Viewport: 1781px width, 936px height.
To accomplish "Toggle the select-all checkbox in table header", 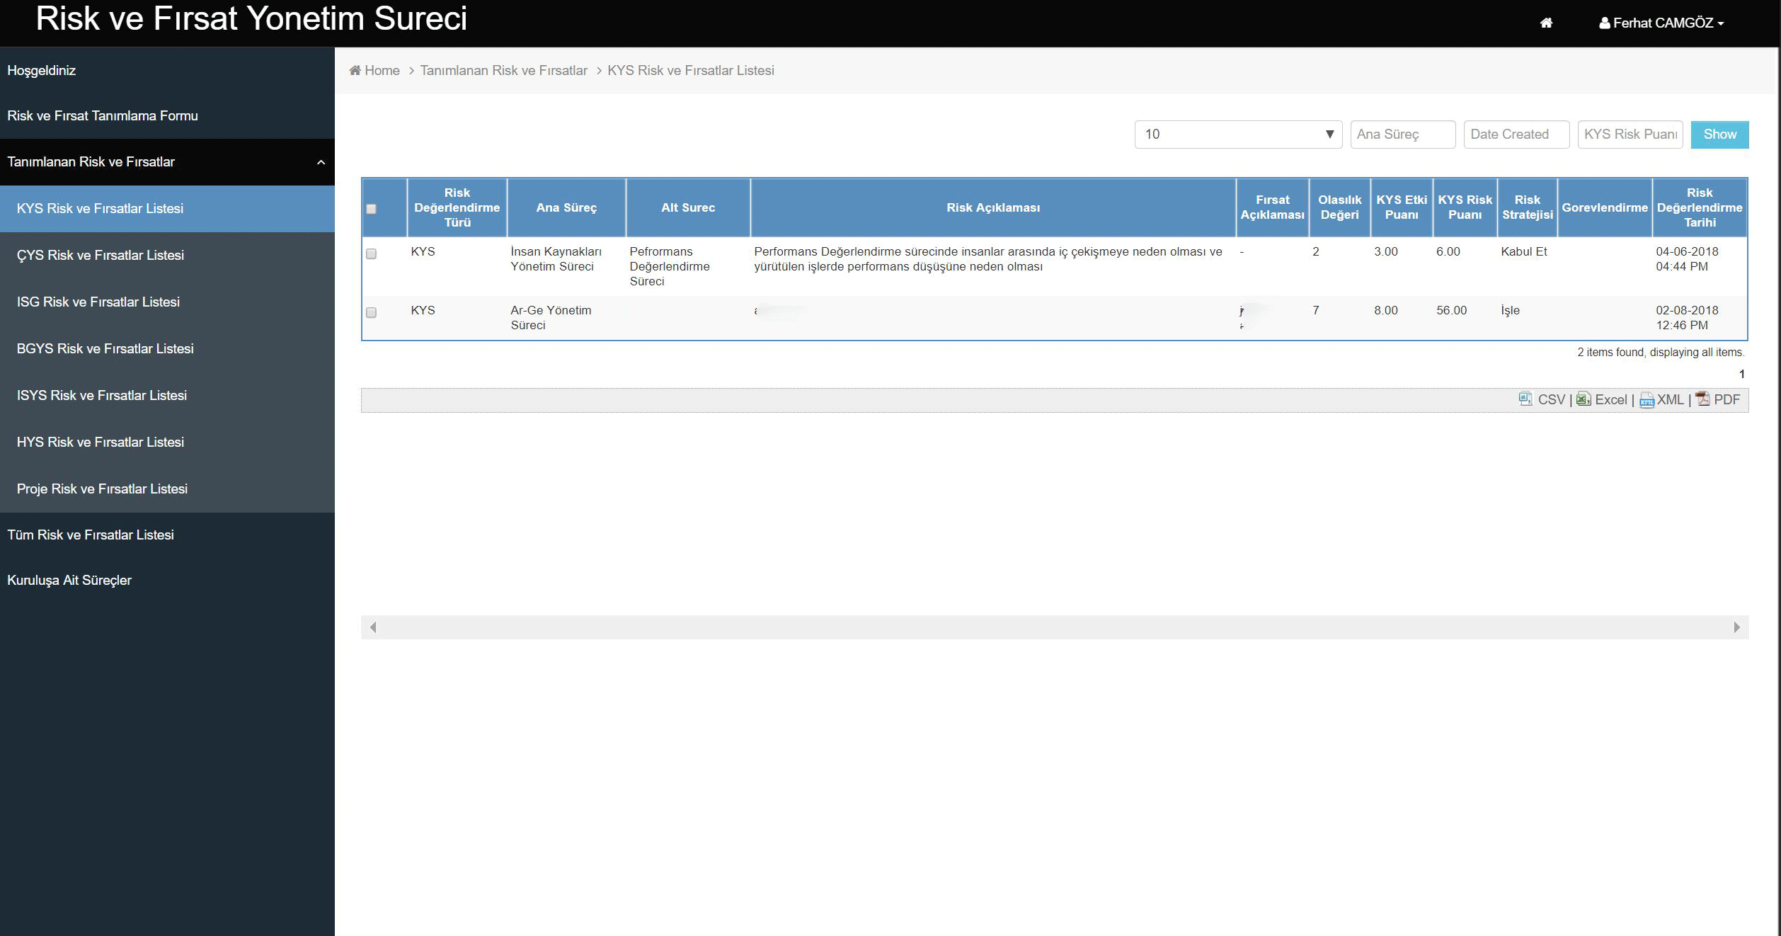I will 371,209.
